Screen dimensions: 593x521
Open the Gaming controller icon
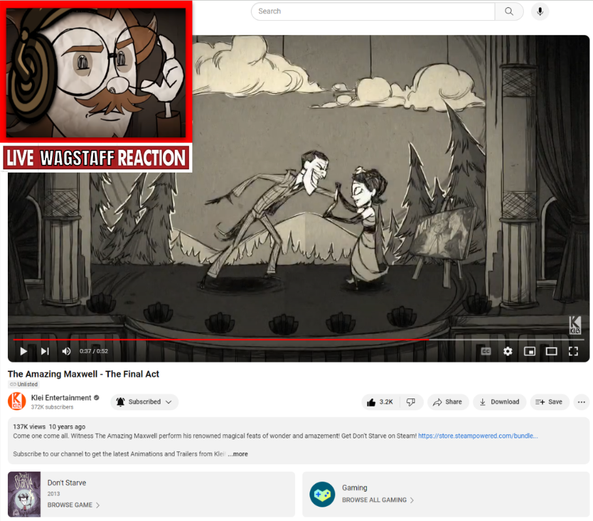coord(322,494)
